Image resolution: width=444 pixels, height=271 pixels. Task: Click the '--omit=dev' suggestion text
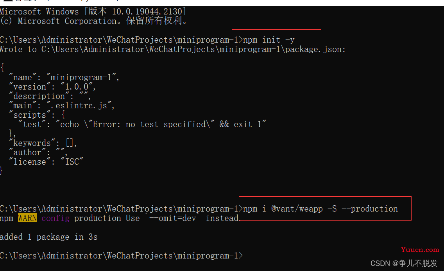point(173,218)
